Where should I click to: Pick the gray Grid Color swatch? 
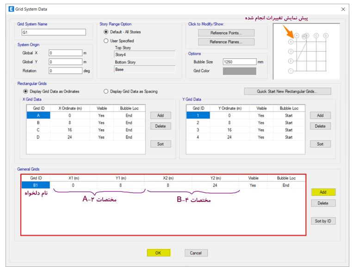pyautogui.click(x=240, y=71)
